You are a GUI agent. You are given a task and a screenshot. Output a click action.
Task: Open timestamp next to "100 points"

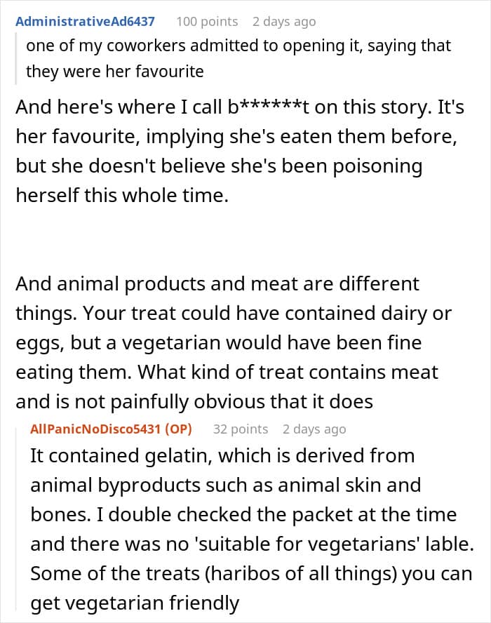pos(284,21)
